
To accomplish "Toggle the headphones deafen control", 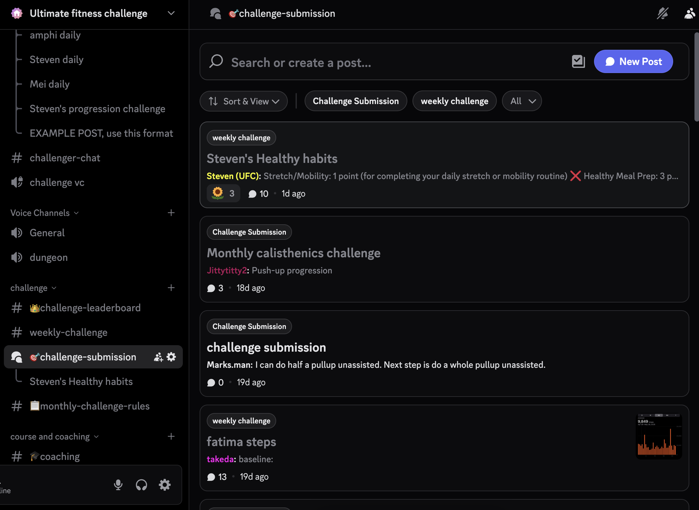I will coord(141,485).
